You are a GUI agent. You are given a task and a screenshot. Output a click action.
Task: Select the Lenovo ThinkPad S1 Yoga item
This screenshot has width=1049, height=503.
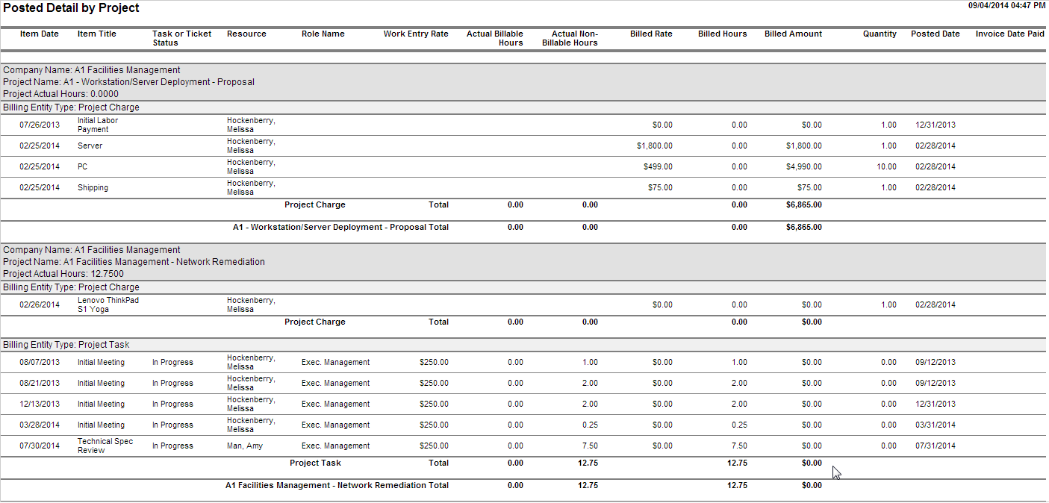click(x=108, y=304)
